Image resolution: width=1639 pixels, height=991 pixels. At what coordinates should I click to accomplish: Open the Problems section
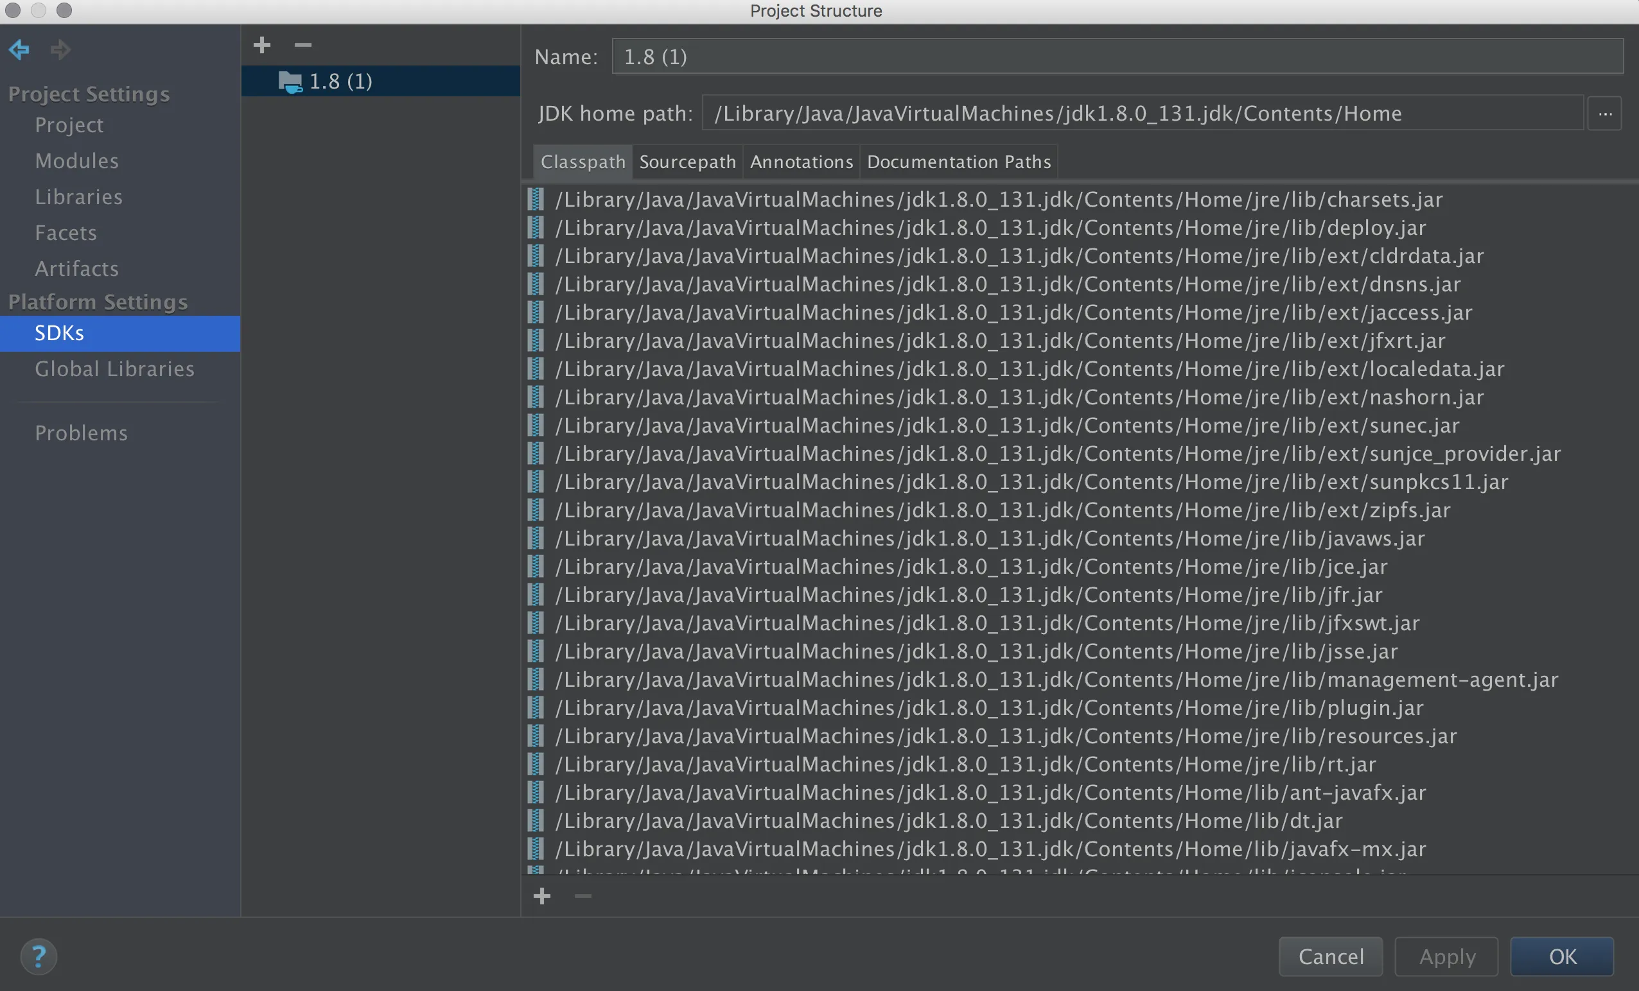click(81, 433)
